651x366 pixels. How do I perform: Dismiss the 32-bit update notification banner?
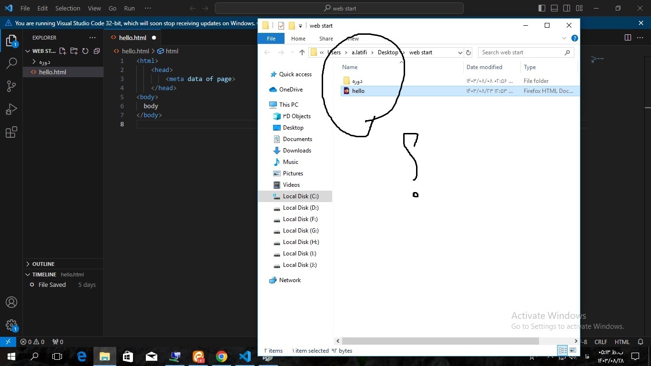coord(641,23)
